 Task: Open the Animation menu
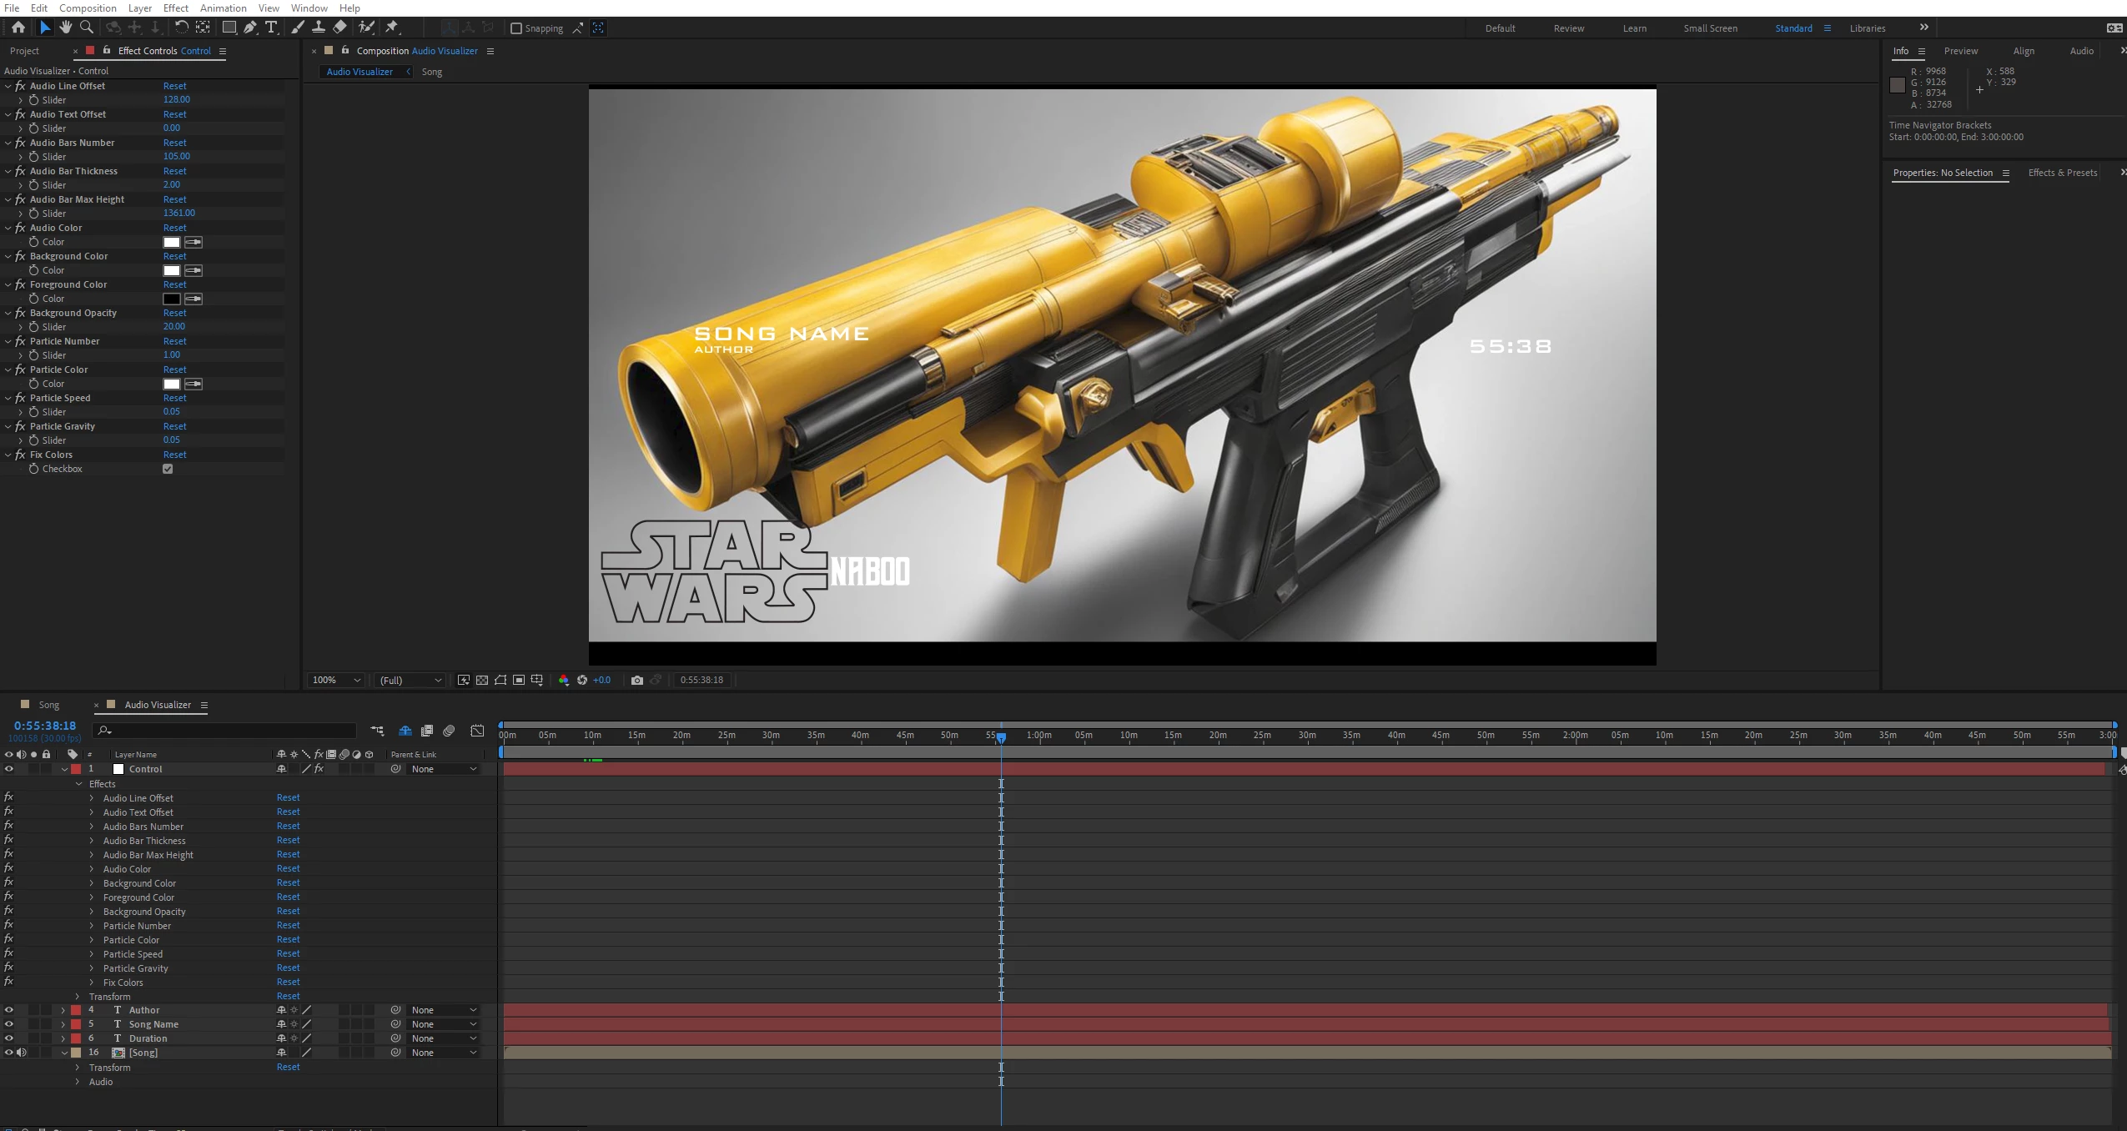(223, 8)
